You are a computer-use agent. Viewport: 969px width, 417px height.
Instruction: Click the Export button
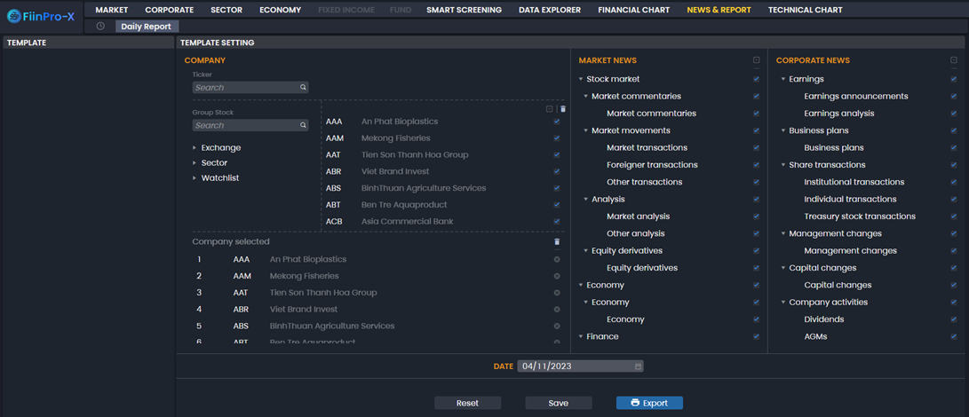click(x=649, y=403)
